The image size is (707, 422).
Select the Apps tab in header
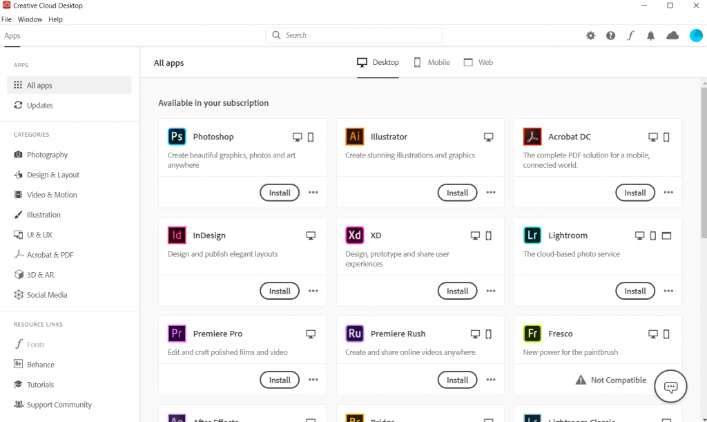click(x=12, y=36)
